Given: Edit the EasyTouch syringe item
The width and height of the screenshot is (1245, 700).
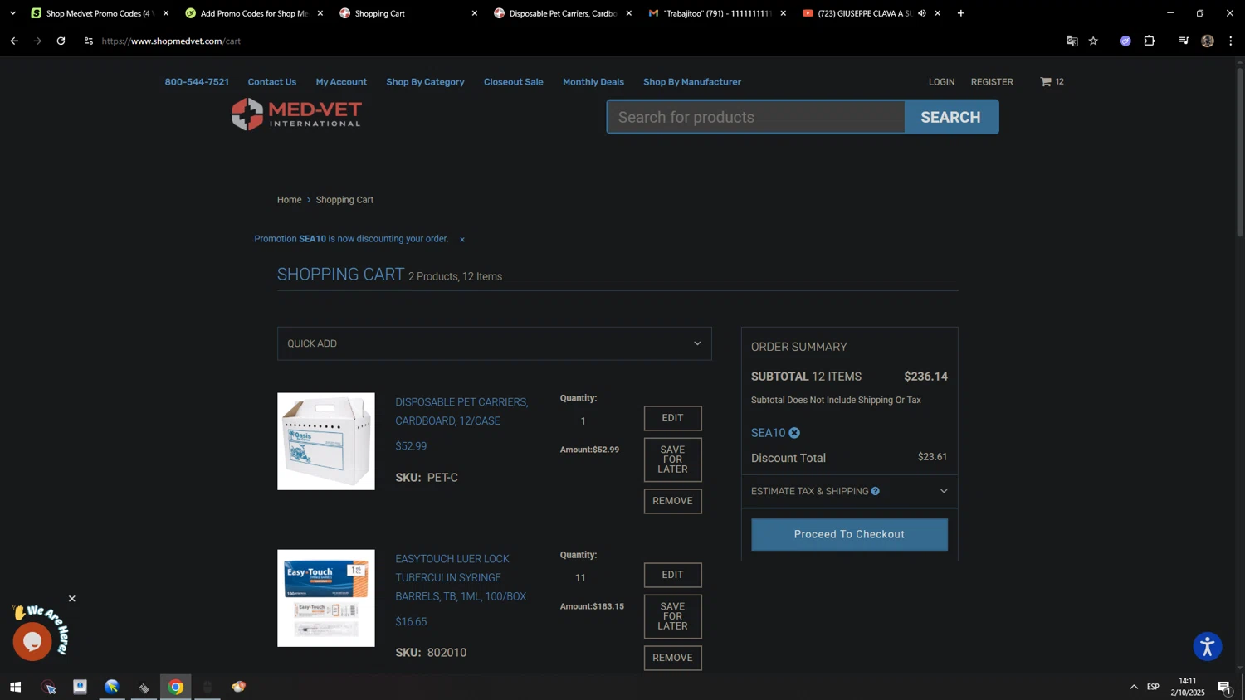Looking at the screenshot, I should point(672,575).
